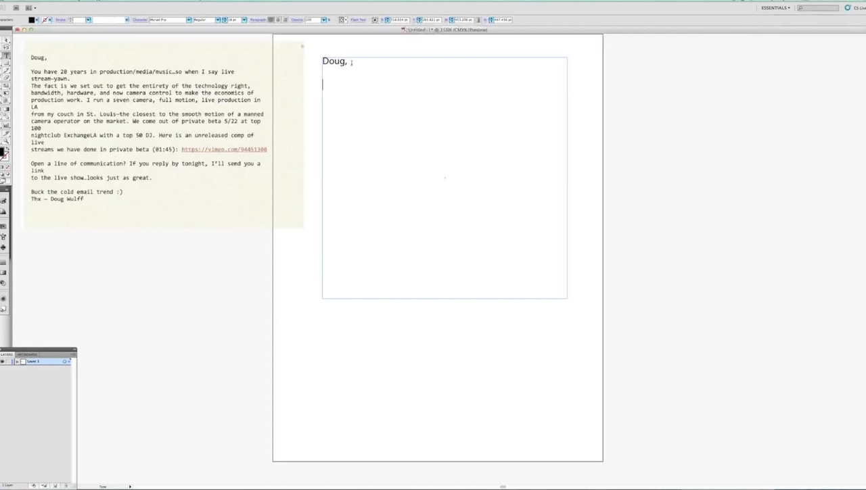Select the Layer 1 row name
Screen dimensions: 866x490
tap(33, 362)
